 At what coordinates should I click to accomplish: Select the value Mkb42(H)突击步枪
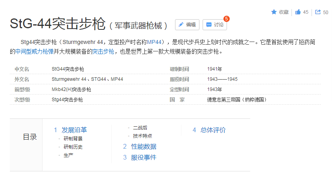(71, 89)
